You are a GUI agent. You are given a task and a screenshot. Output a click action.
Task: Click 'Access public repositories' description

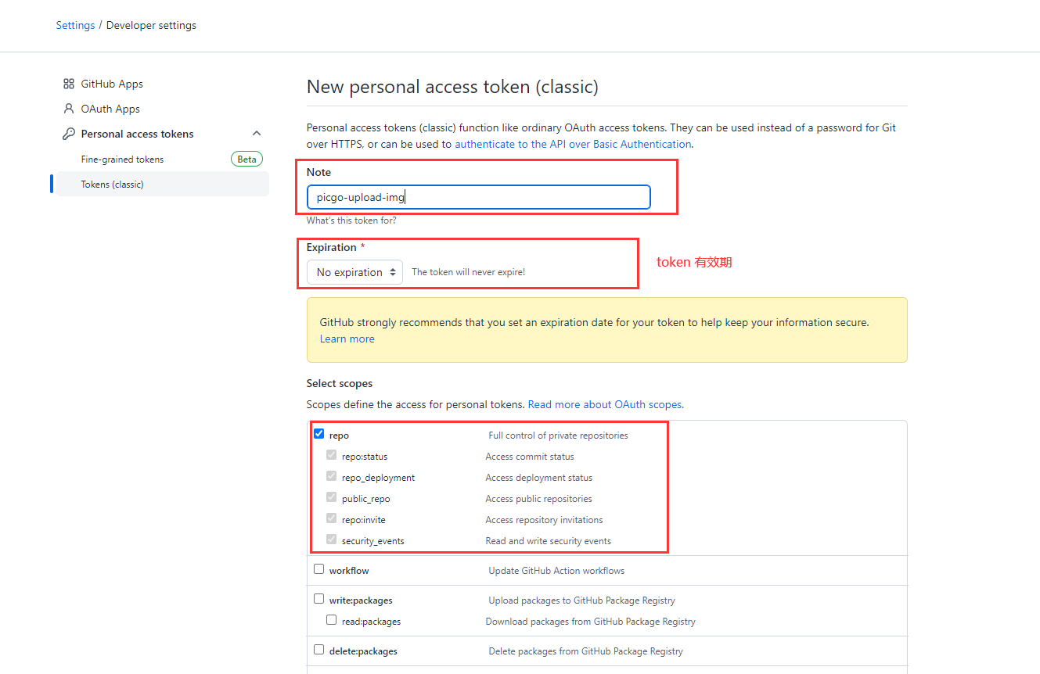(538, 499)
